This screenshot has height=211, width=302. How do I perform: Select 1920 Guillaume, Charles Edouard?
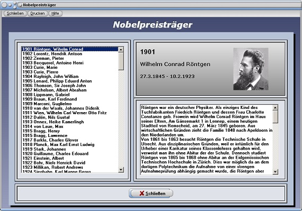tap(70, 153)
